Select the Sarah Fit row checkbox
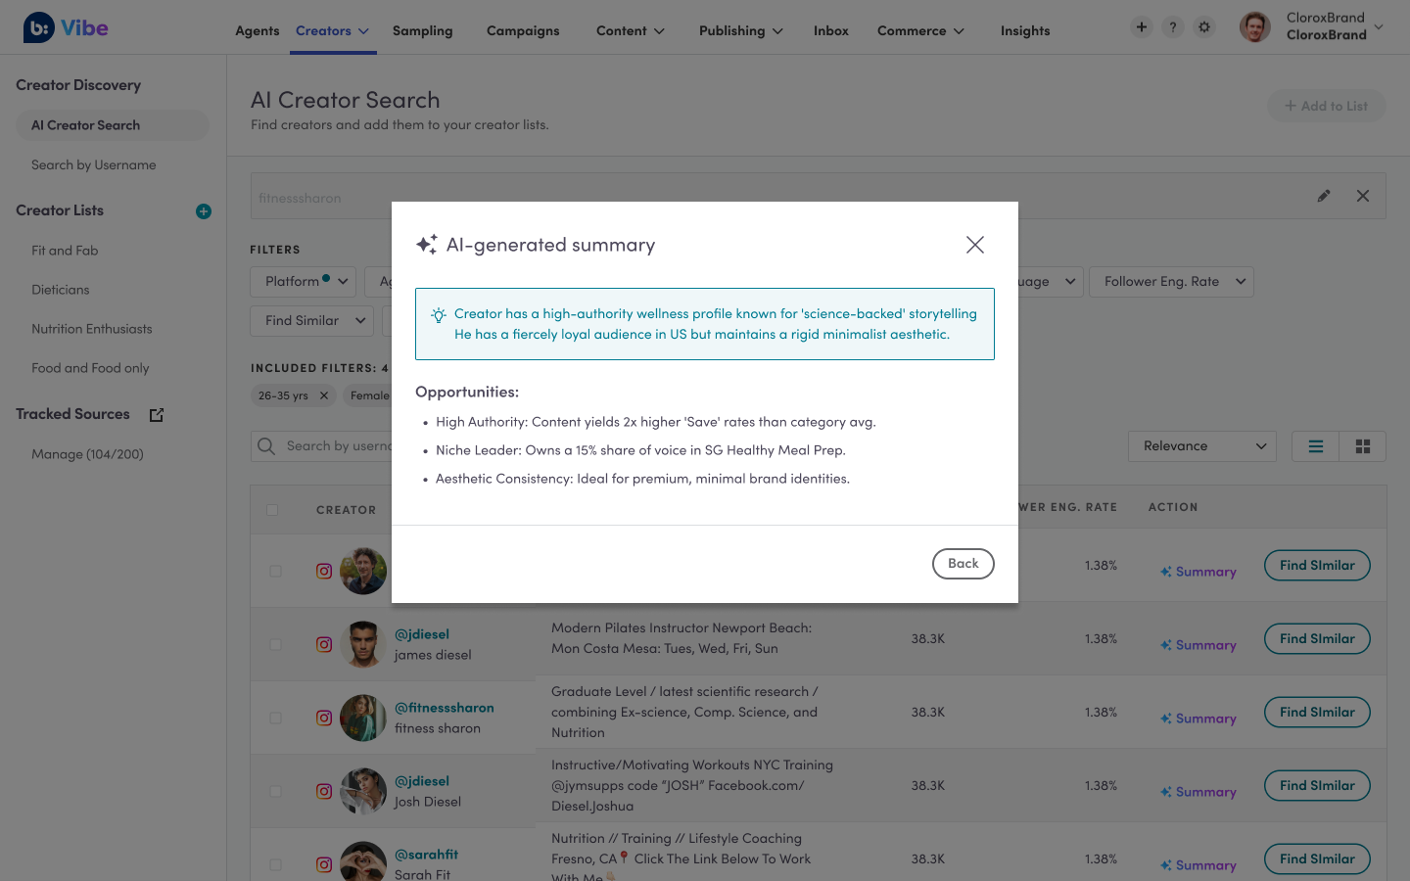Viewport: 1410px width, 881px height. click(x=275, y=864)
